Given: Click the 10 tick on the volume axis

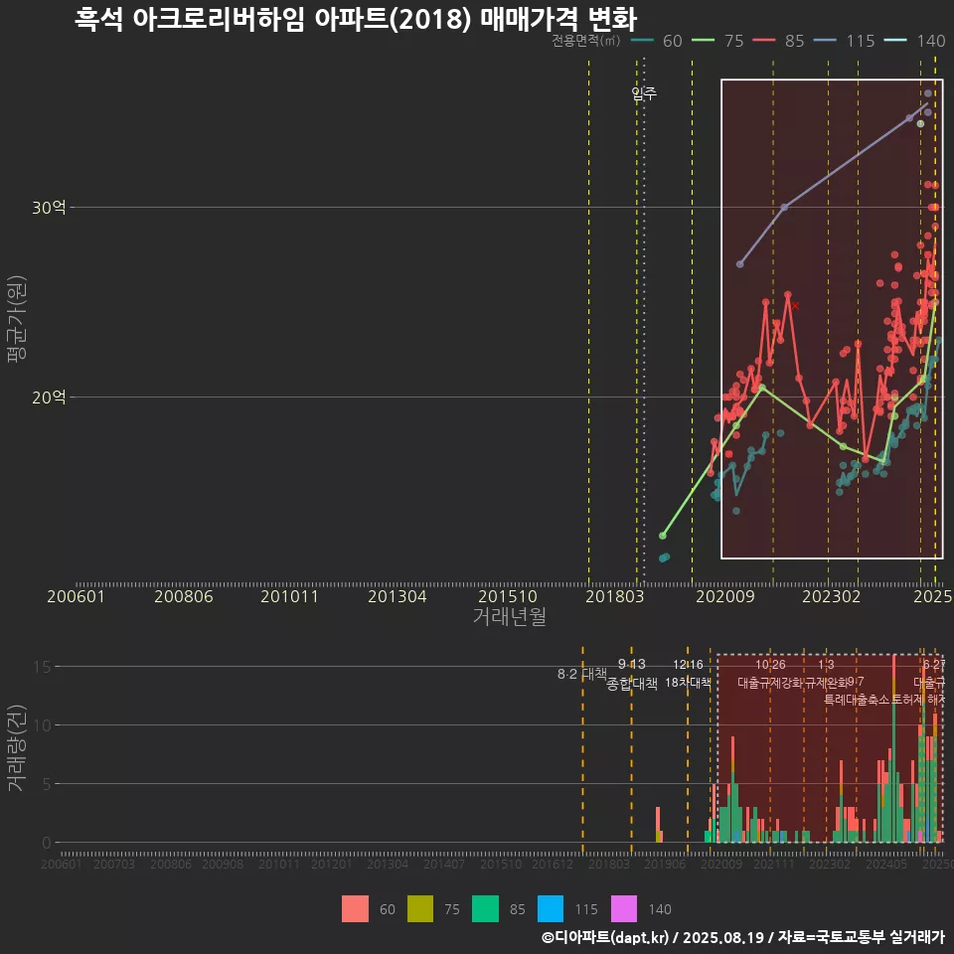Looking at the screenshot, I should pos(43,725).
